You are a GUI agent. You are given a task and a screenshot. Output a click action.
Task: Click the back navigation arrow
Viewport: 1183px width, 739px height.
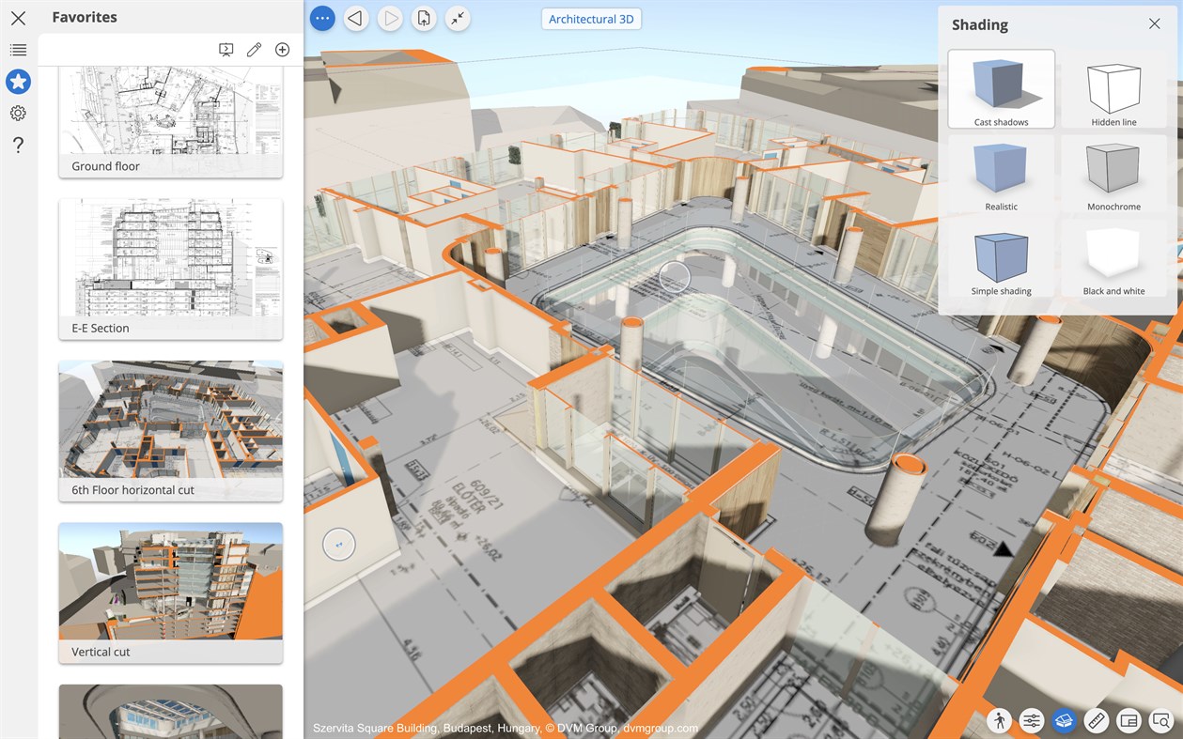point(355,18)
